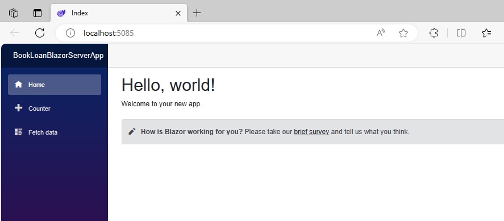Click the Home house icon
This screenshot has height=221, width=504.
[19, 84]
